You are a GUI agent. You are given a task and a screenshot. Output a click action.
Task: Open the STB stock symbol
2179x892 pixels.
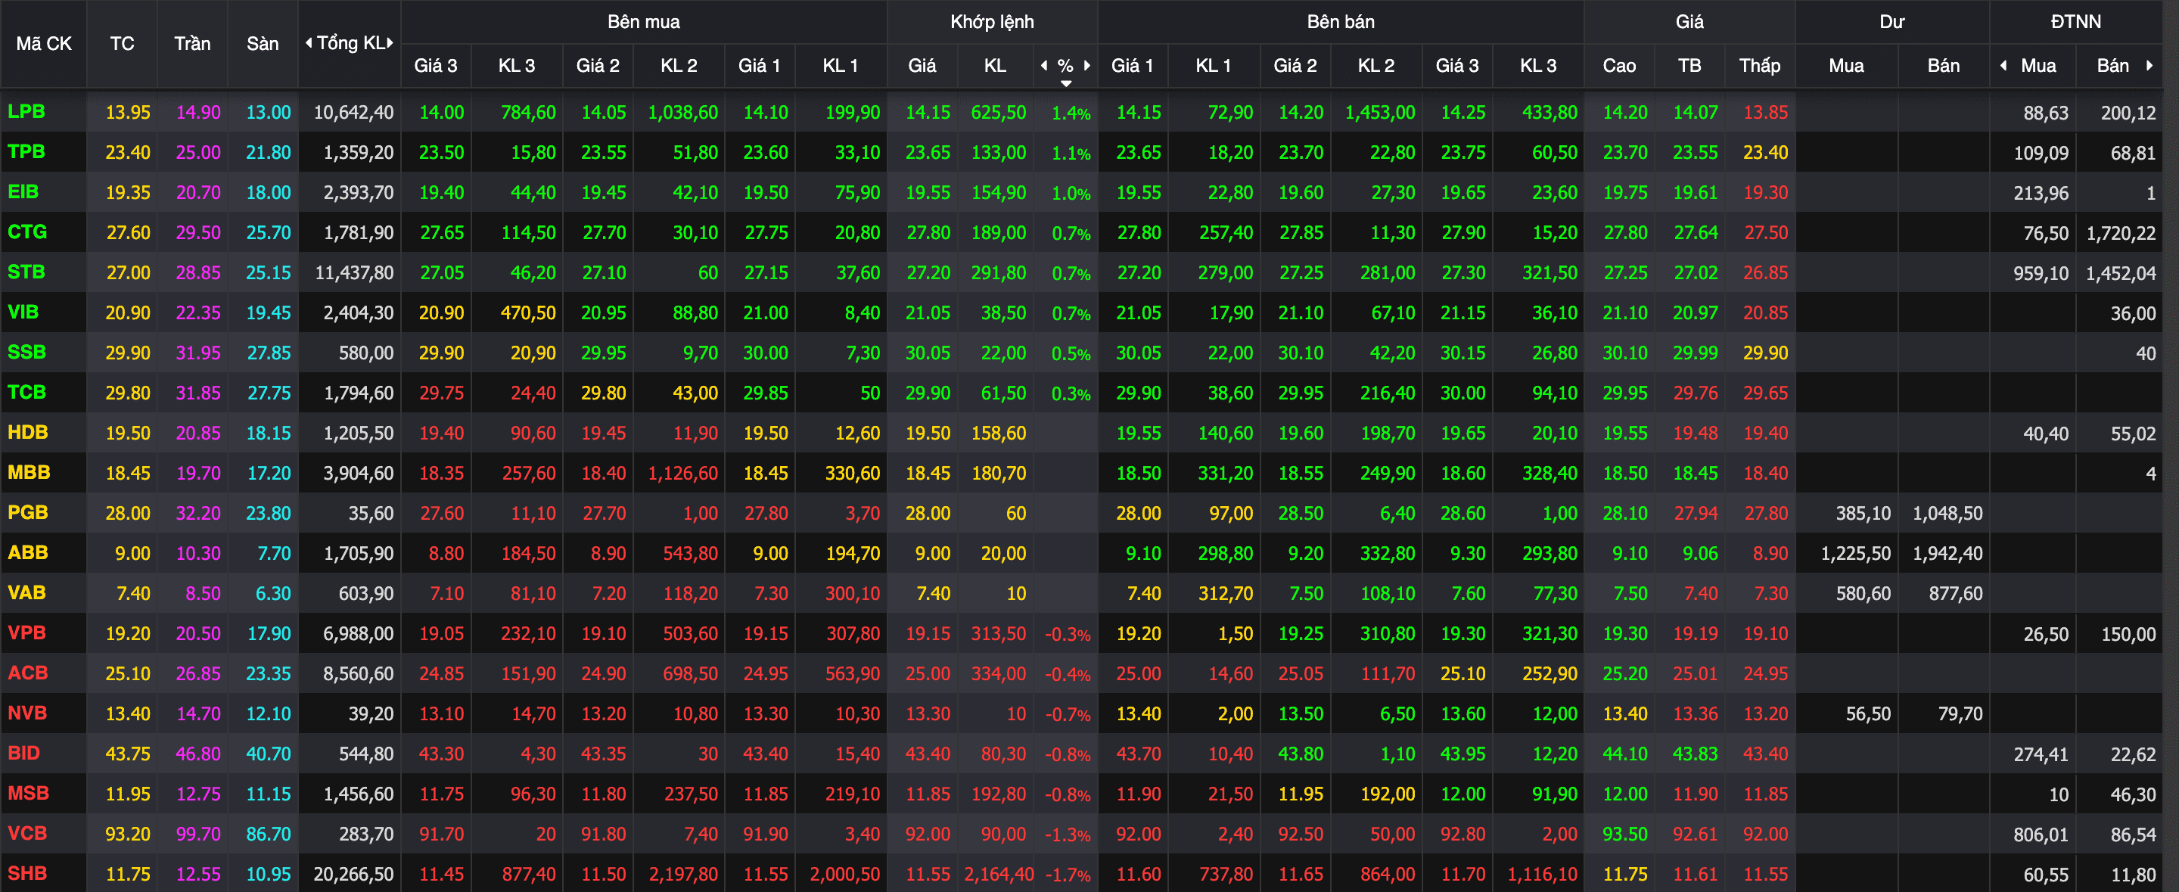26,272
